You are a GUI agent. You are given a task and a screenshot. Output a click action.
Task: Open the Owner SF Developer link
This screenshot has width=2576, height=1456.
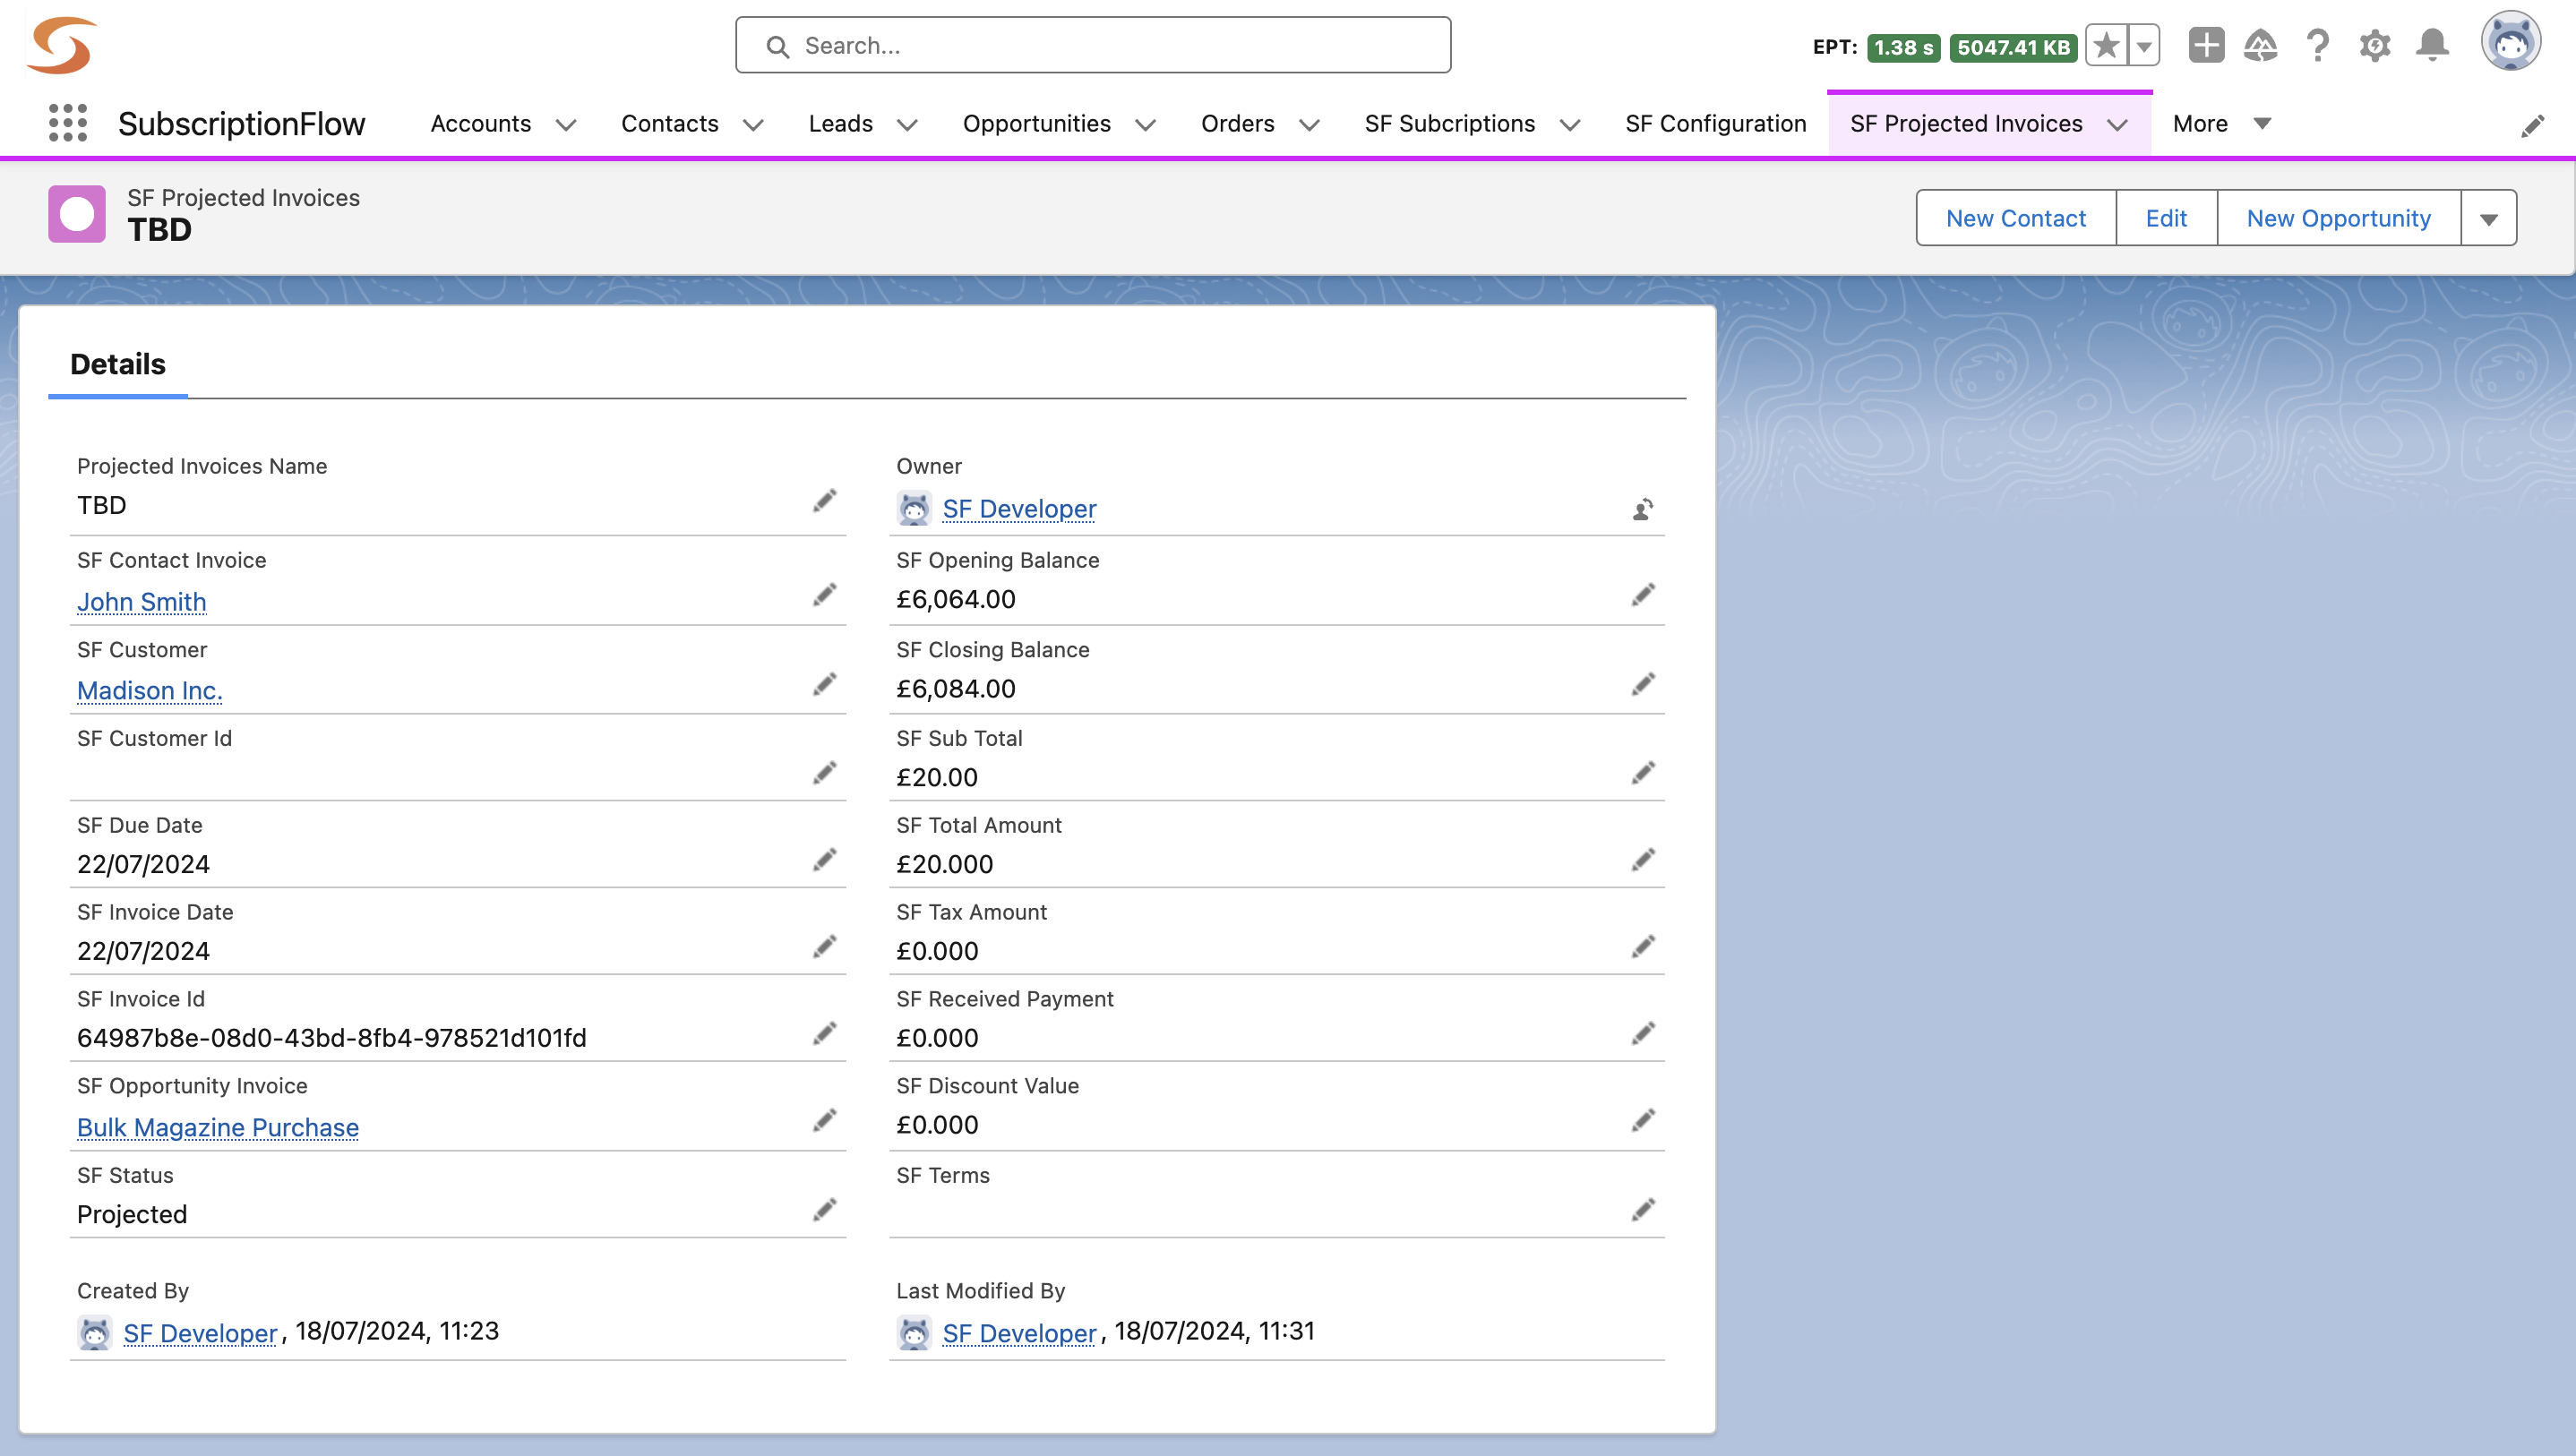pos(1019,509)
